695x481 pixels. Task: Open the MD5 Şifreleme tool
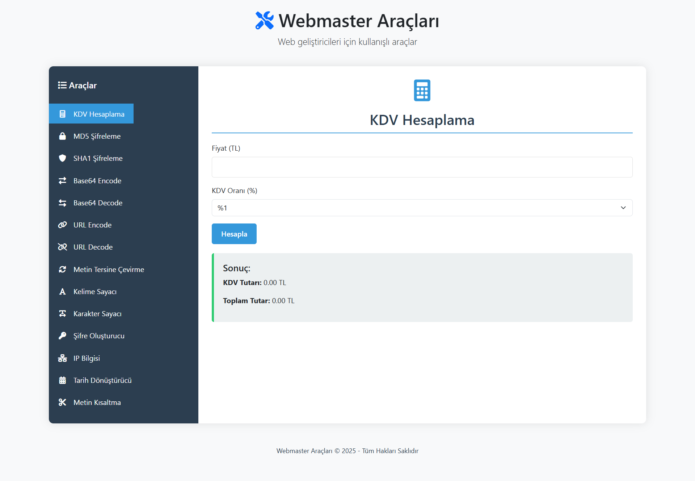pyautogui.click(x=89, y=136)
